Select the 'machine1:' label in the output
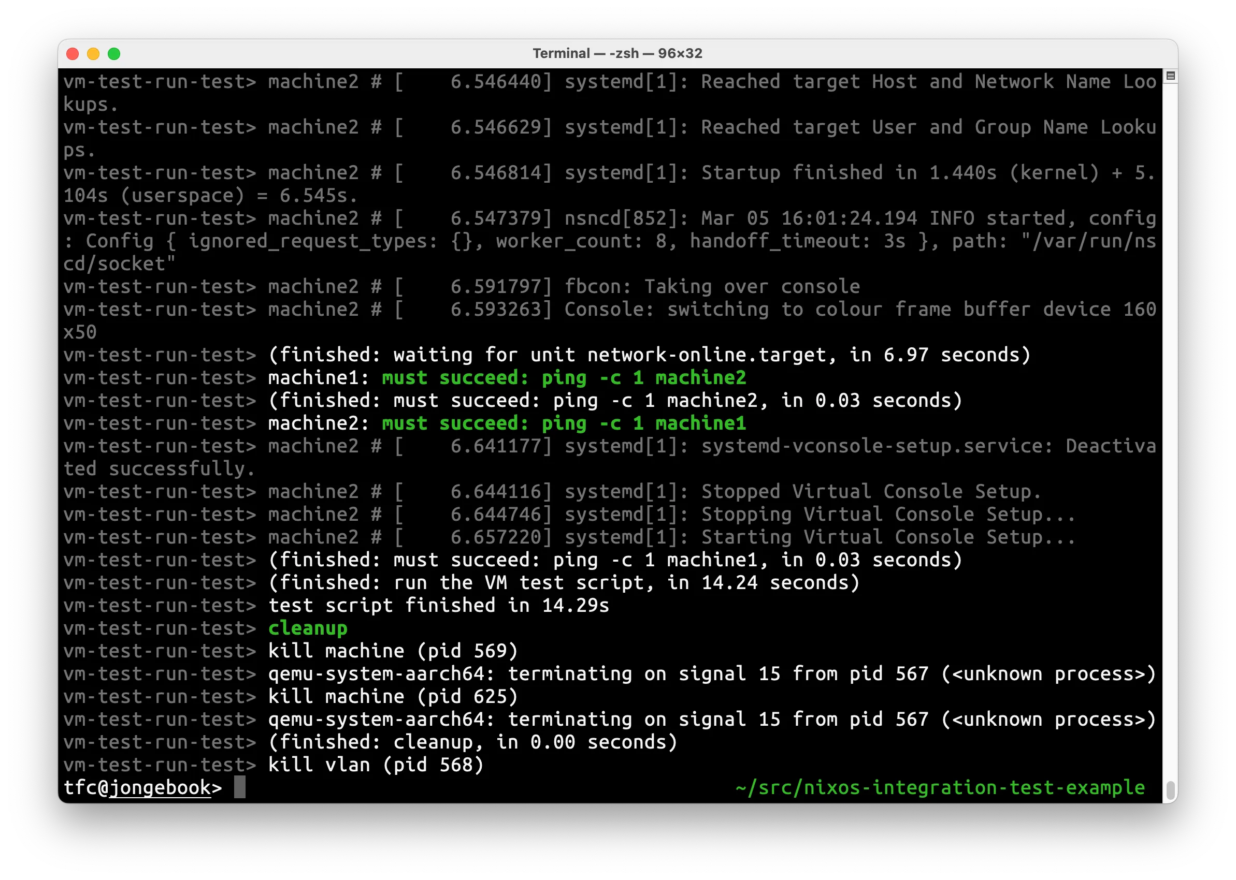This screenshot has width=1236, height=880. click(x=317, y=378)
